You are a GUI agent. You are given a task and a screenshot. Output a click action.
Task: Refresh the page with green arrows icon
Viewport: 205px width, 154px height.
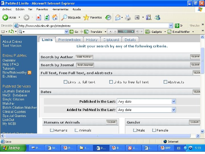click(47, 17)
